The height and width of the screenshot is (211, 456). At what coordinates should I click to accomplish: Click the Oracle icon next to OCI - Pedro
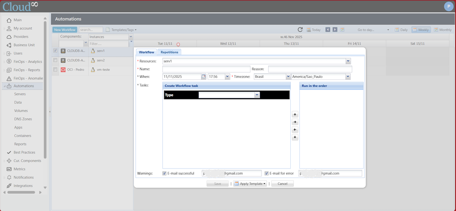(x=63, y=70)
